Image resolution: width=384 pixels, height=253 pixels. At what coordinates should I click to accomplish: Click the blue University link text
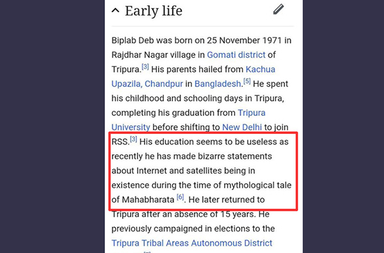pyautogui.click(x=131, y=127)
